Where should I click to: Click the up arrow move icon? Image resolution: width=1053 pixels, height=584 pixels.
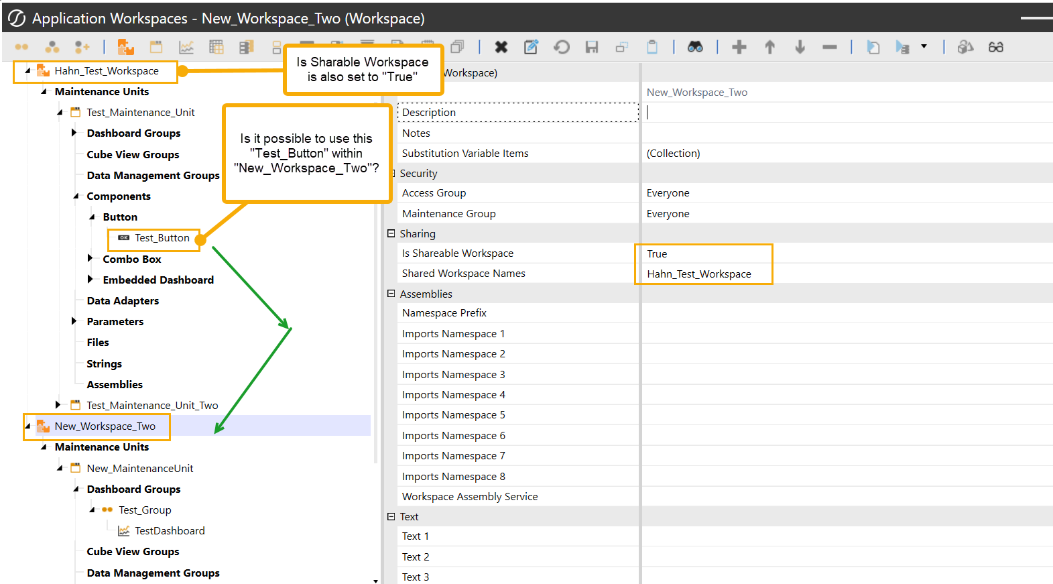pos(769,47)
